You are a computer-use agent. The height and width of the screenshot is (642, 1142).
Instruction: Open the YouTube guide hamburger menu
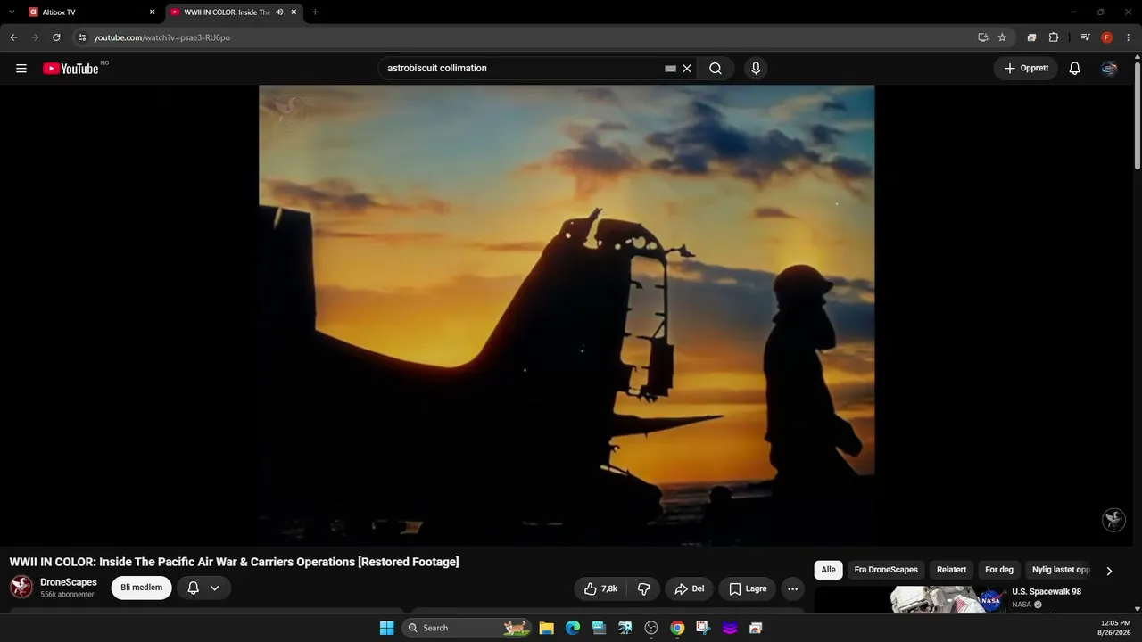click(x=21, y=69)
